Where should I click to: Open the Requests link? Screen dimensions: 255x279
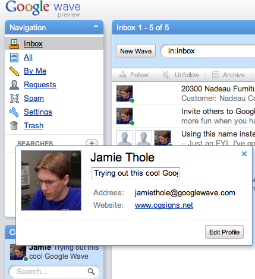tap(40, 85)
